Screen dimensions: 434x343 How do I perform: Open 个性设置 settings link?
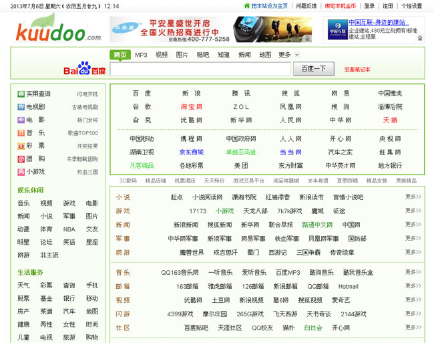coord(411,6)
